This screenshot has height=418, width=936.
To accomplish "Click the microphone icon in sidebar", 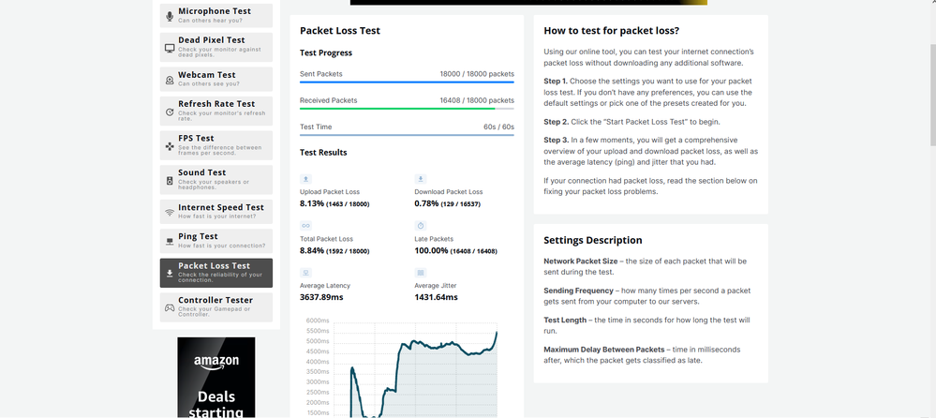I will [x=170, y=16].
